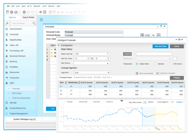Click Max History Period value field

(x=145, y=102)
